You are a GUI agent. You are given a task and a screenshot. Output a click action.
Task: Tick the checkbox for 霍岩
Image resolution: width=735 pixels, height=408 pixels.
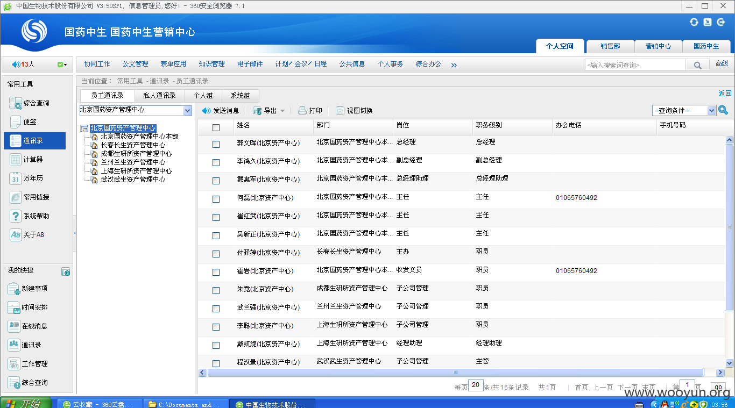[216, 272]
